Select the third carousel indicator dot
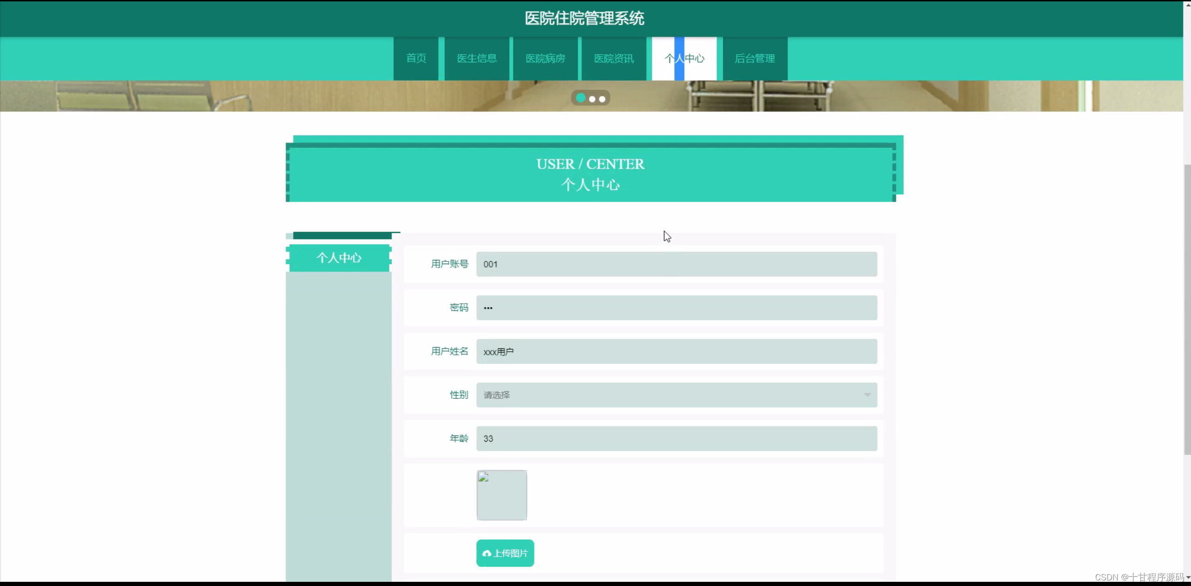Viewport: 1191px width, 586px height. 602,99
